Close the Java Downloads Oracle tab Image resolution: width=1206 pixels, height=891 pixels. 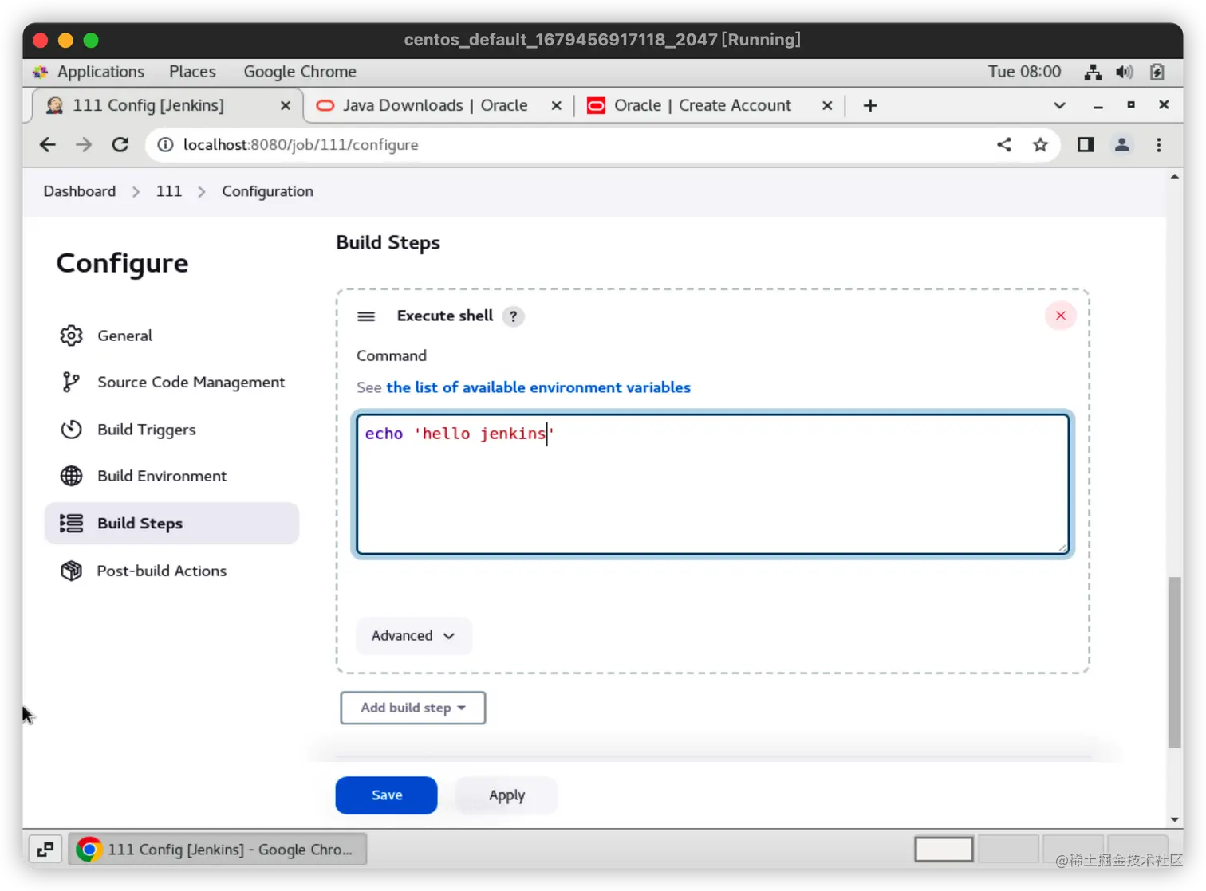pos(557,105)
